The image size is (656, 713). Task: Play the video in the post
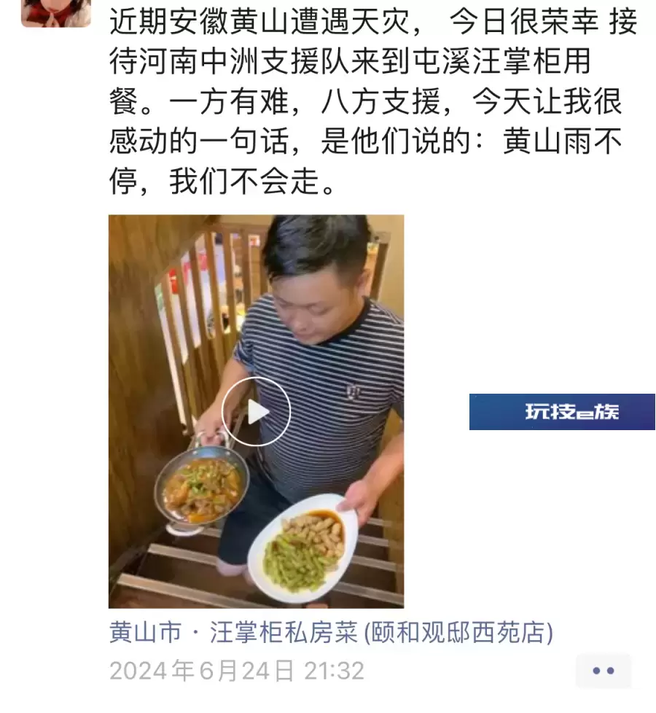(x=256, y=412)
